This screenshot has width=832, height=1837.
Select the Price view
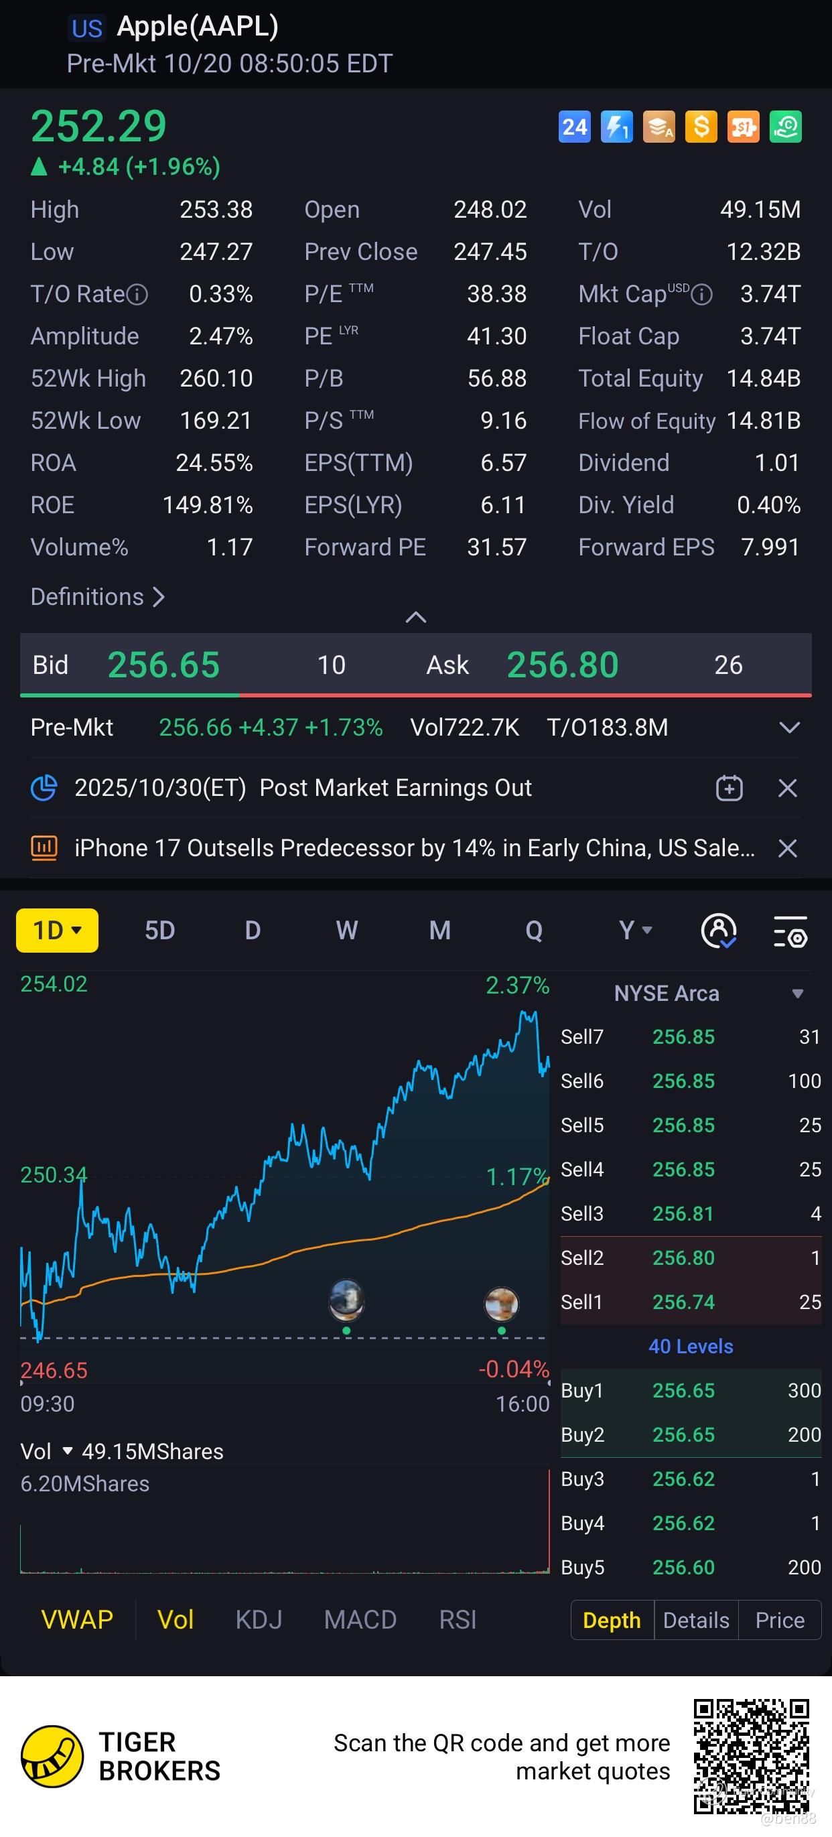coord(780,1620)
